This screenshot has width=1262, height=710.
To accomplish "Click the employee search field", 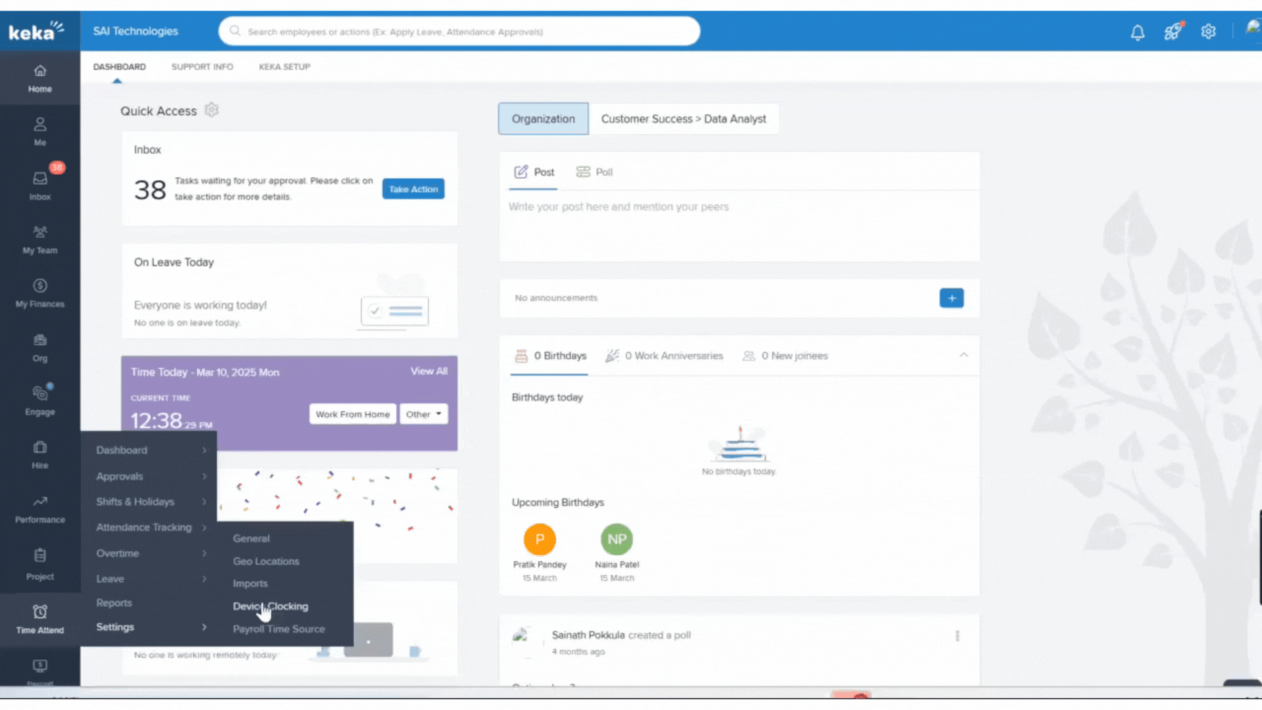I will [x=460, y=32].
